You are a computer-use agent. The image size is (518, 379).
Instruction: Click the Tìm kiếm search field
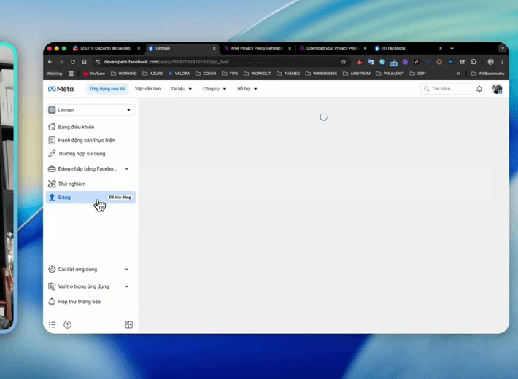click(x=446, y=89)
